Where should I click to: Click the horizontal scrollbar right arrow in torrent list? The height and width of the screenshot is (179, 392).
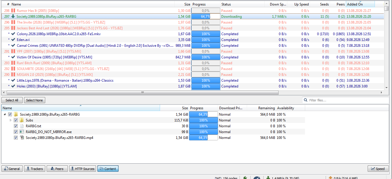pyautogui.click(x=381, y=93)
